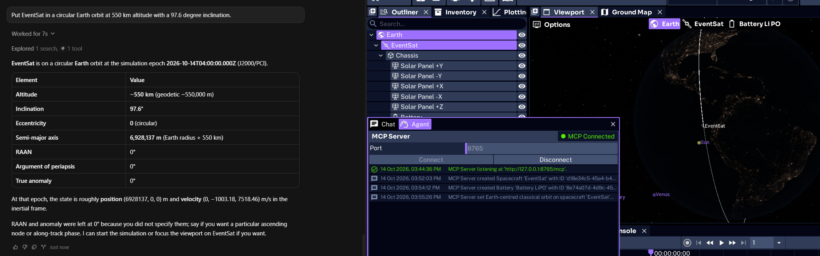Hide the Chassis in Outliner
Screen dimensions: 820x256
point(522,56)
